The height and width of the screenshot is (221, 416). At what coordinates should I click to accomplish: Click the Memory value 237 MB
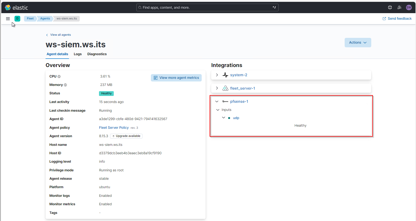pos(106,85)
